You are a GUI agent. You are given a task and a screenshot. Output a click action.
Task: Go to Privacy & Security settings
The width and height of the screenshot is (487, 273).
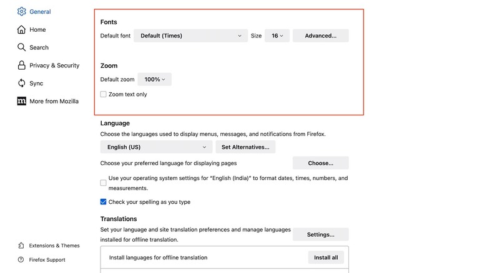tap(54, 65)
